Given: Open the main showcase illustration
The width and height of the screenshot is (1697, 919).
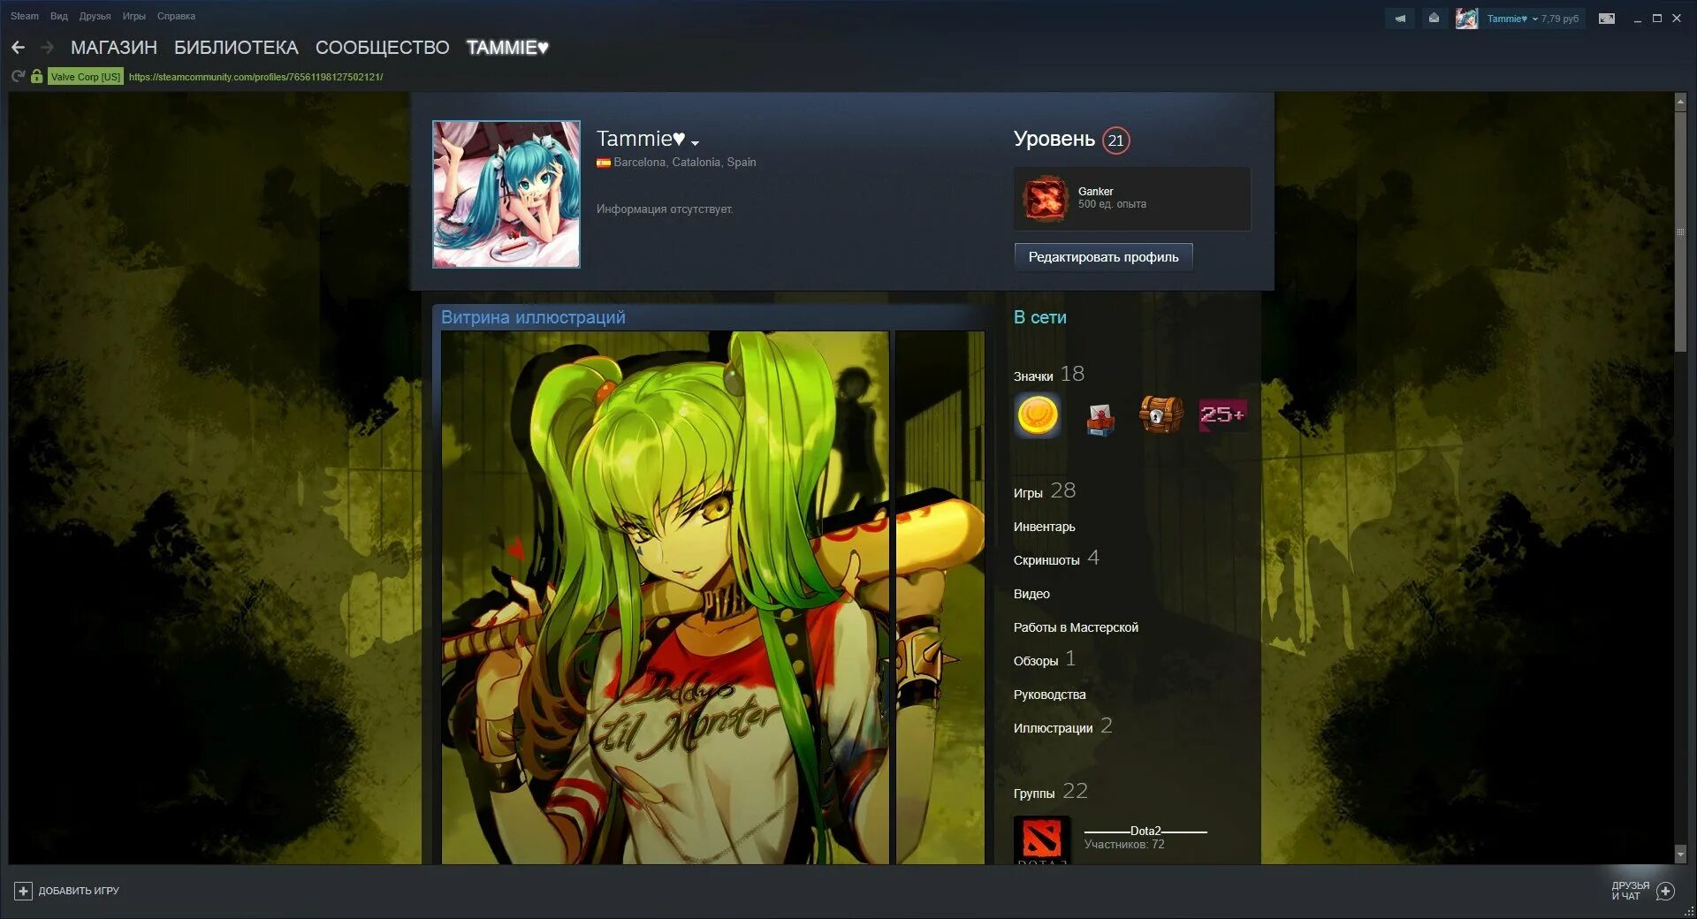Looking at the screenshot, I should click(665, 597).
